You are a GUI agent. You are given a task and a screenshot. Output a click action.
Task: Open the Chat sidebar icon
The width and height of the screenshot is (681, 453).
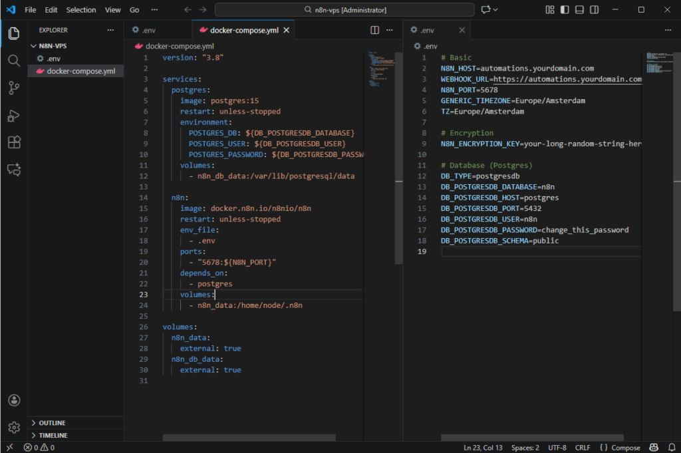[14, 169]
